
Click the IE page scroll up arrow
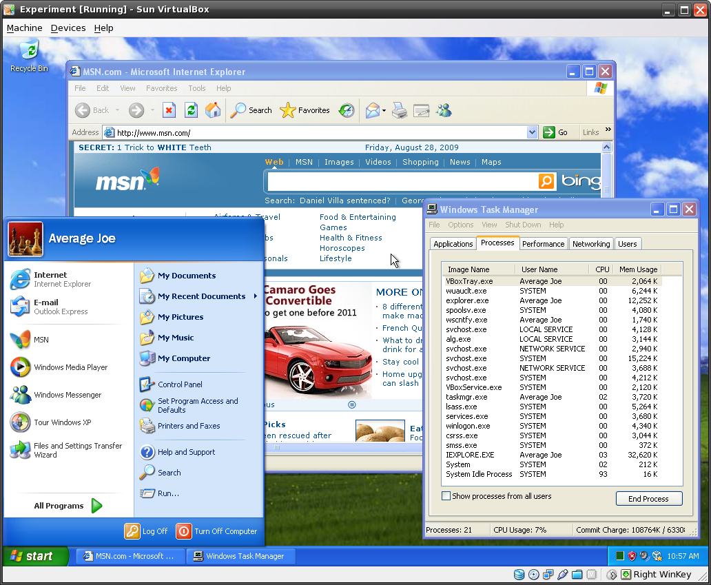(606, 147)
